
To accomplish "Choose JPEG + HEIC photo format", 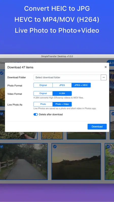I will tap(81, 85).
